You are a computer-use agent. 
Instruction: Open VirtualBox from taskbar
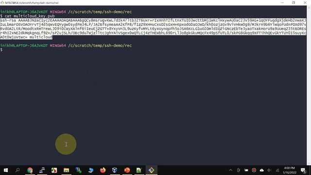coord(115,170)
